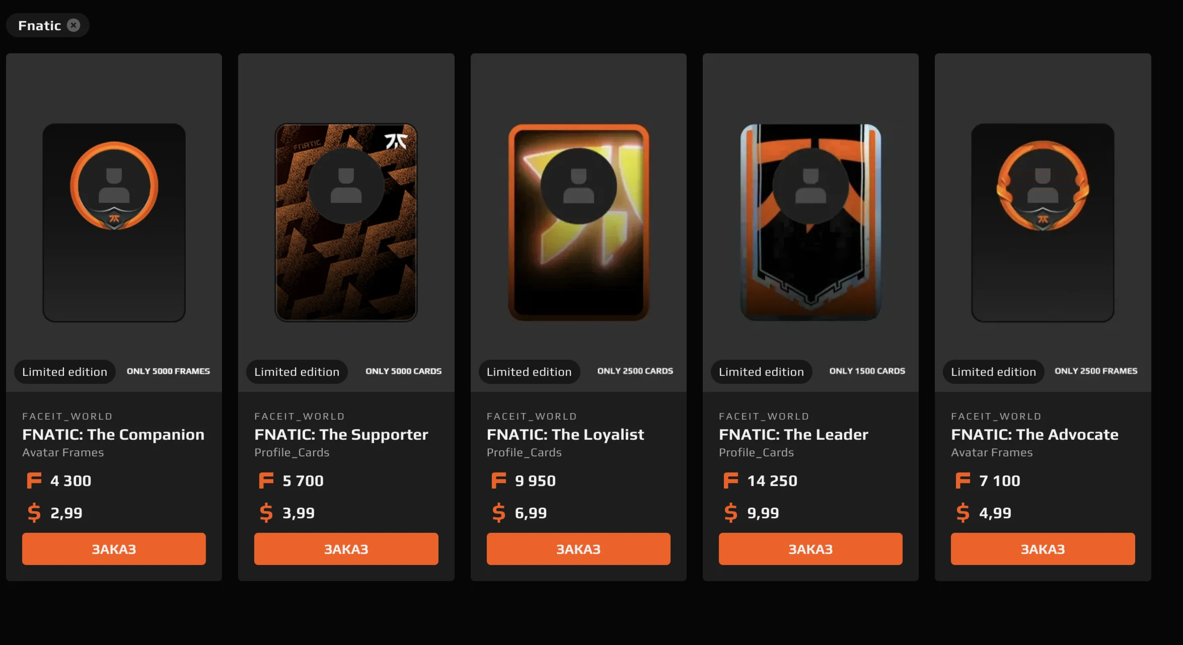
Task: Click the FACEIT points icon beside 7 100
Action: [963, 480]
